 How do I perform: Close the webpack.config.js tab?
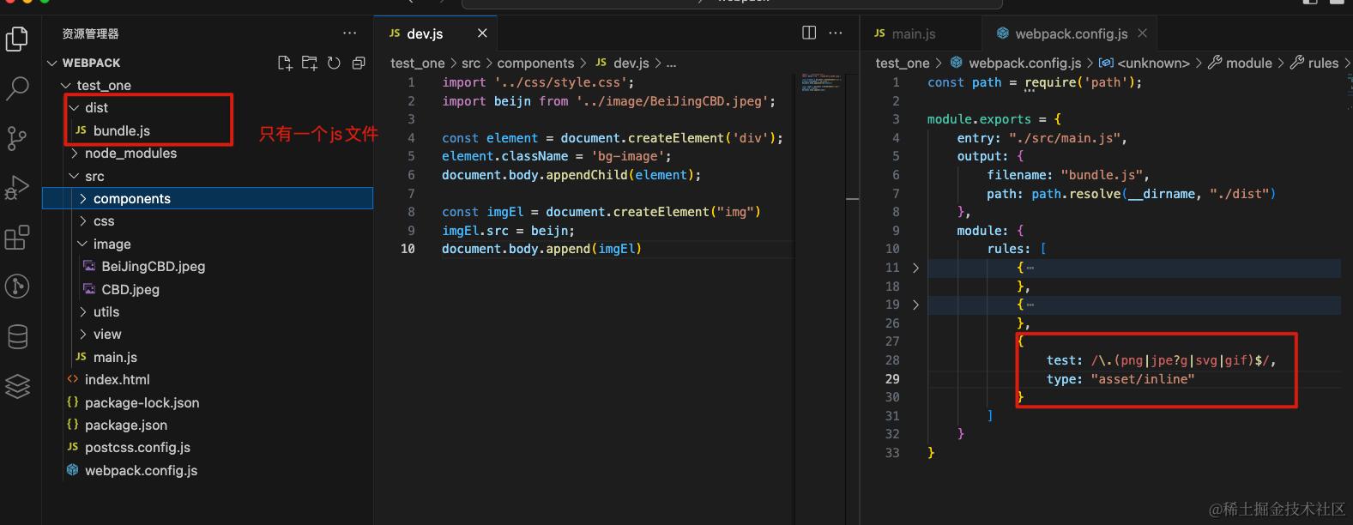tap(1142, 33)
